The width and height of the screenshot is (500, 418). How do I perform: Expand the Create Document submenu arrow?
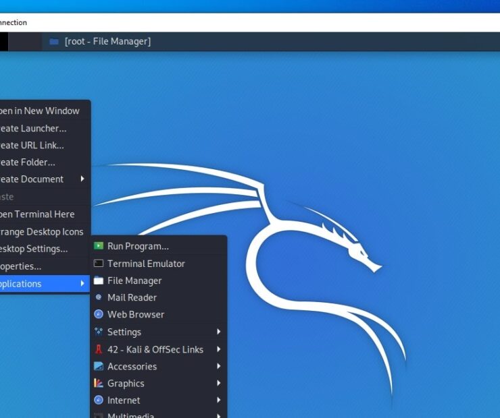(x=82, y=179)
